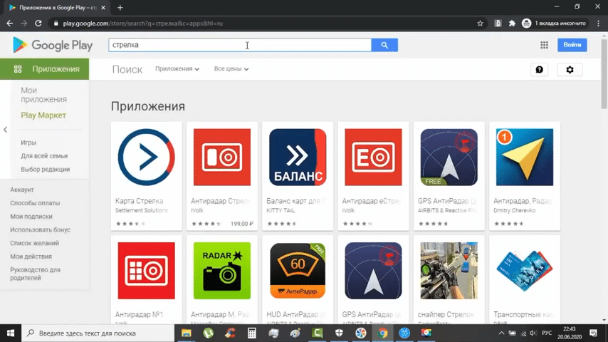Collapse the sidebar with left chevron
608x342 pixels.
tap(6, 130)
